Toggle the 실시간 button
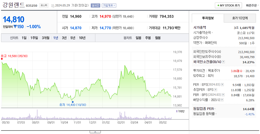This screenshot has height=134, width=260. (x=95, y=5)
